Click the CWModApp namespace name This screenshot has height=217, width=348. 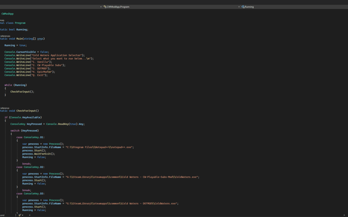[7, 14]
